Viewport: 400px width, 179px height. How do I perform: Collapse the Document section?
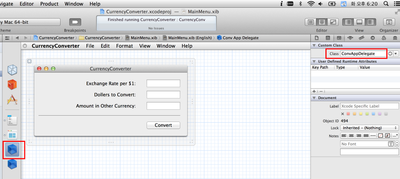pos(314,98)
